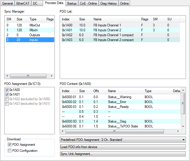Viewport: 190px width, 161px height.
Task: Click the Sync Manager horizontal scrollbar thumb
Action: tap(28, 76)
